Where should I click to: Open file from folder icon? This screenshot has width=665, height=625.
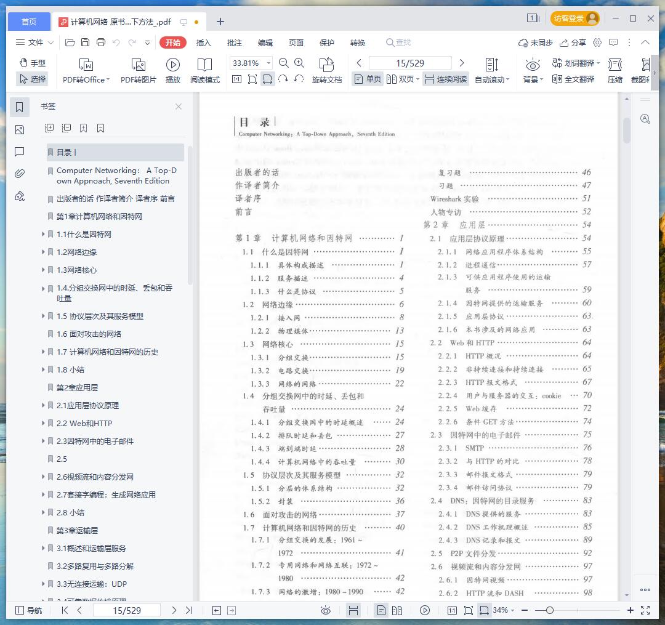pos(70,42)
